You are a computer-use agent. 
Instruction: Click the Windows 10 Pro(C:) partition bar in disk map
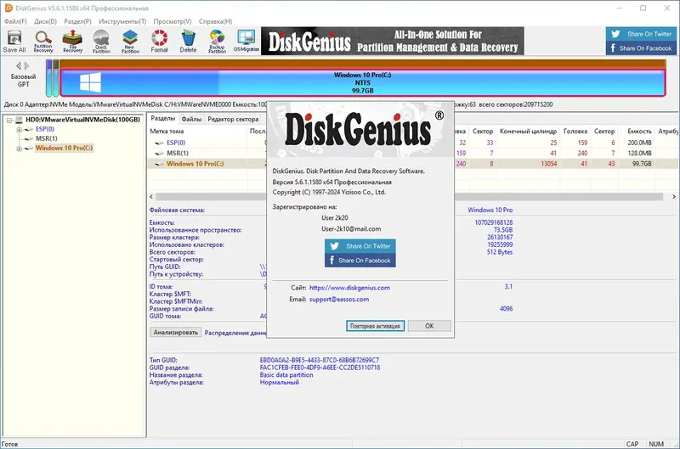click(363, 82)
